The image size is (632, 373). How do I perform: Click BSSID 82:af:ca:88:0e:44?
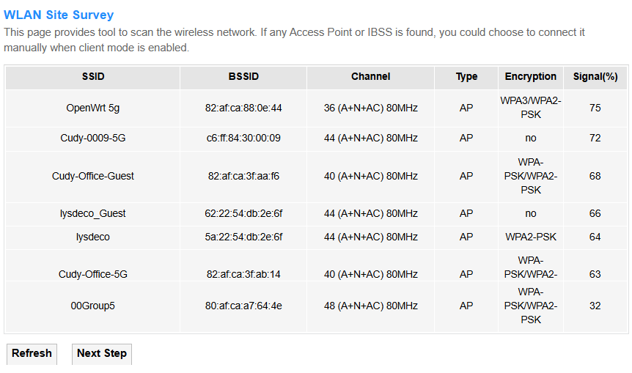243,108
